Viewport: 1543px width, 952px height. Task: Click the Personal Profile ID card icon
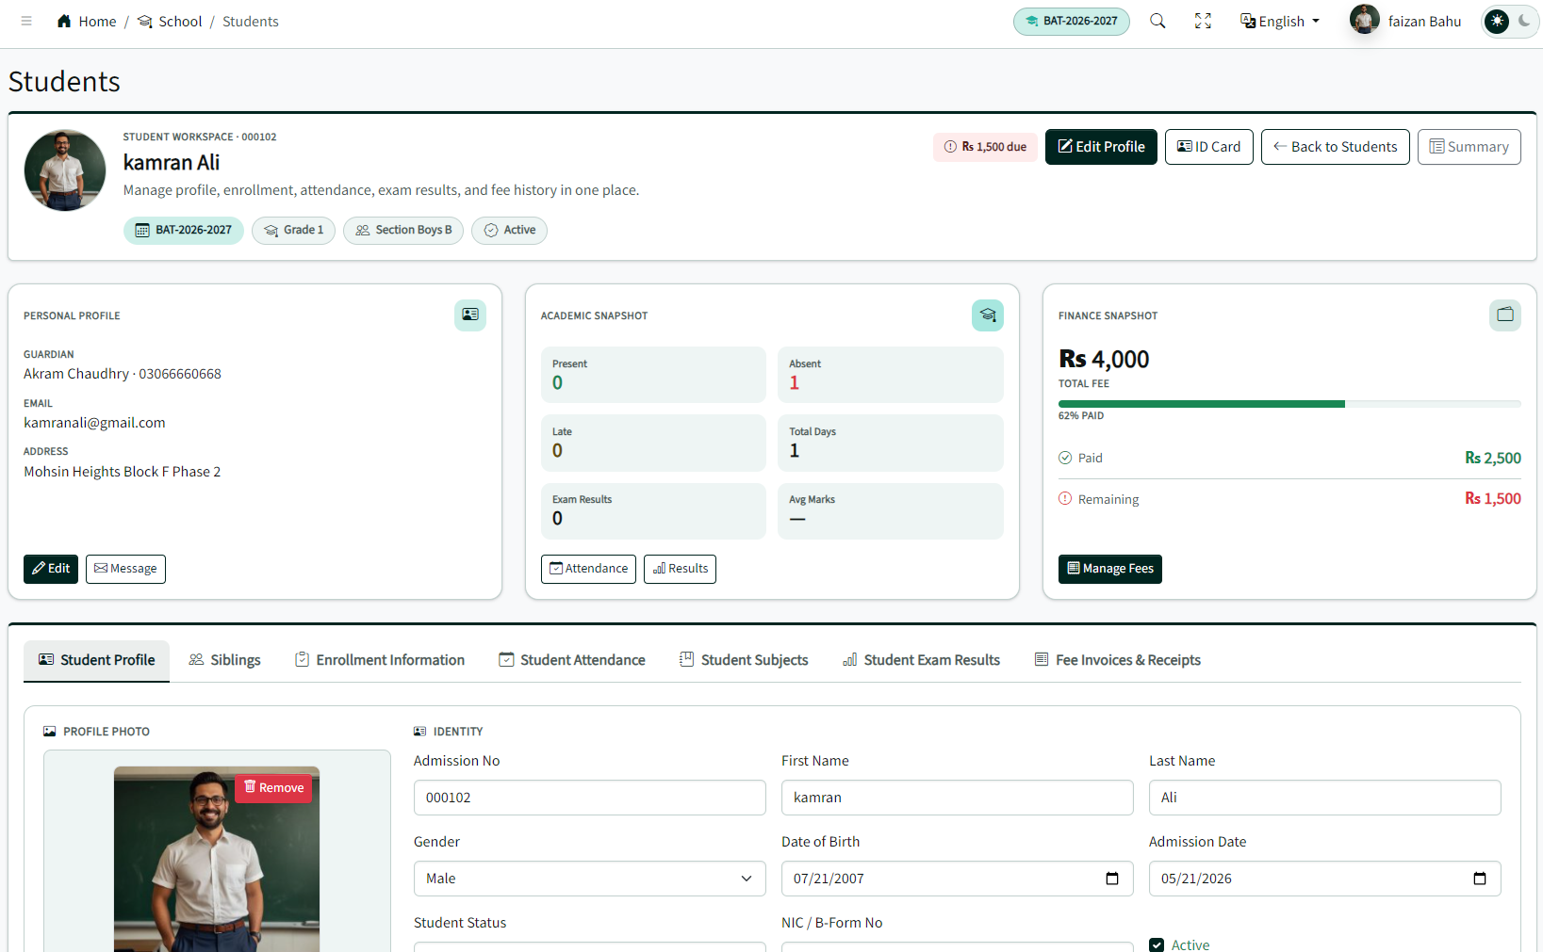[470, 315]
